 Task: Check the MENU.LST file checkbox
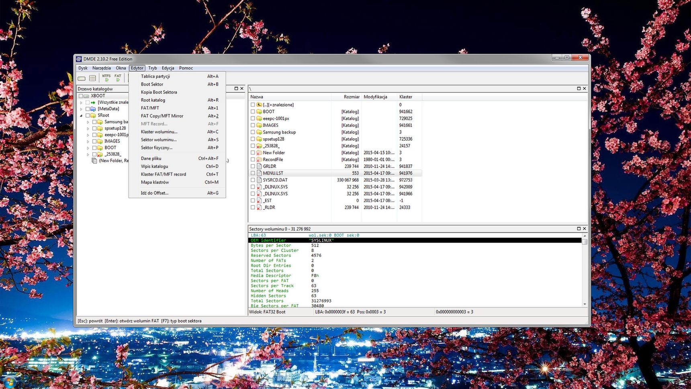253,173
